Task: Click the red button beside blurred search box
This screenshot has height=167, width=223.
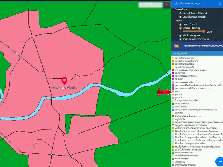Action: pyautogui.click(x=167, y=4)
